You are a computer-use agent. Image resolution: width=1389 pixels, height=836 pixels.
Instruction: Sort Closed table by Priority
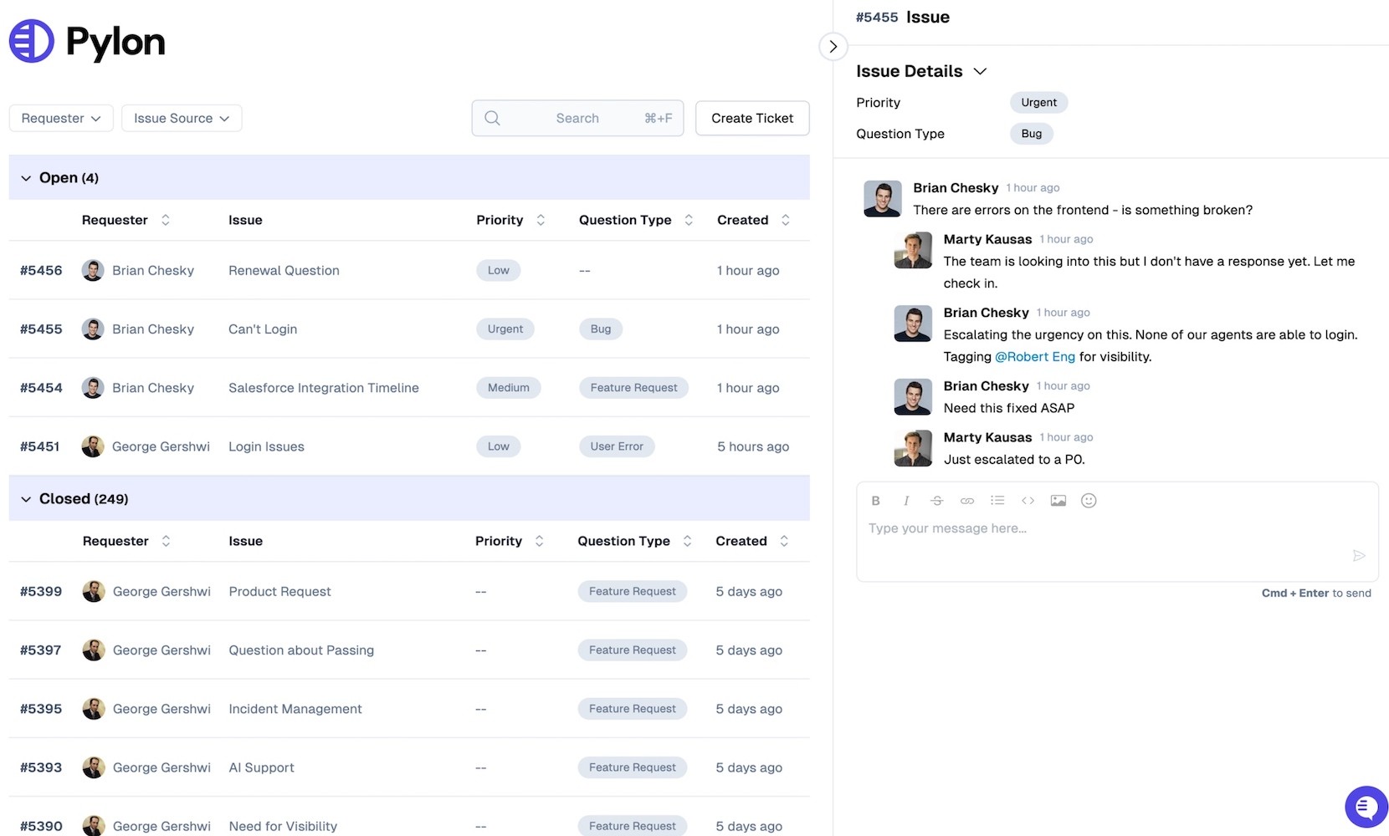point(539,541)
